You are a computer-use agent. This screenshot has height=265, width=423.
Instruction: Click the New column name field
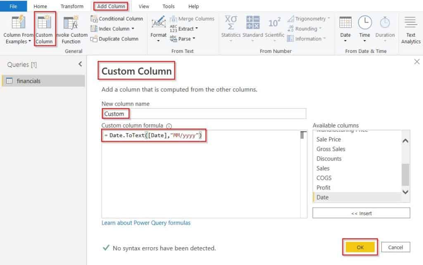(204, 114)
